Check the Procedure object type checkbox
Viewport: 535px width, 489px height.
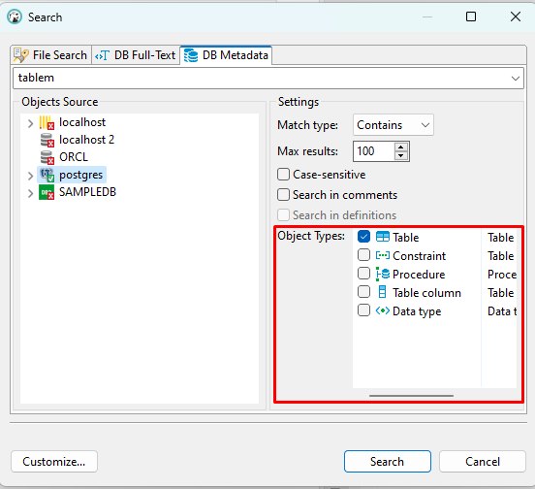[x=363, y=274]
